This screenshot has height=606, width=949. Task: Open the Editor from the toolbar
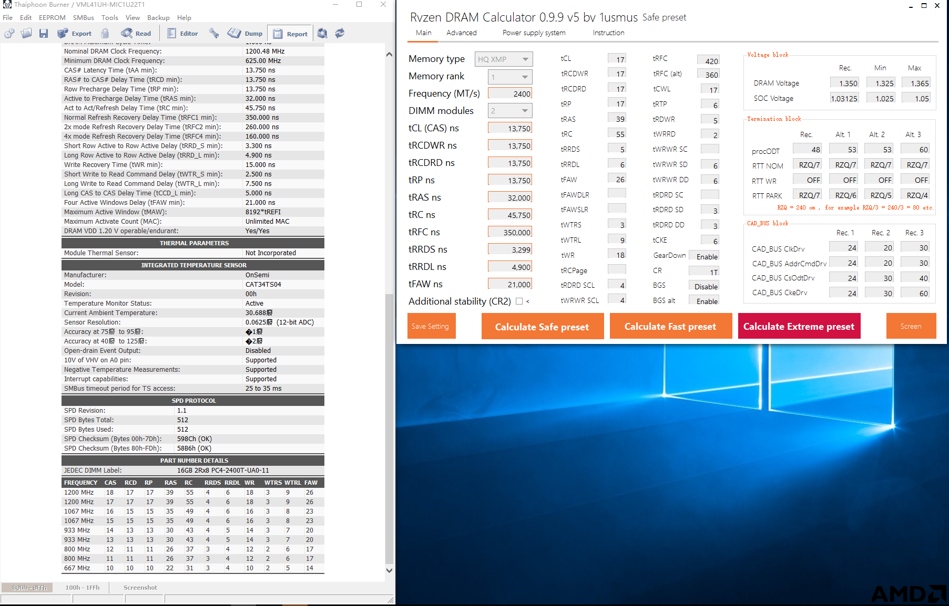coord(182,34)
